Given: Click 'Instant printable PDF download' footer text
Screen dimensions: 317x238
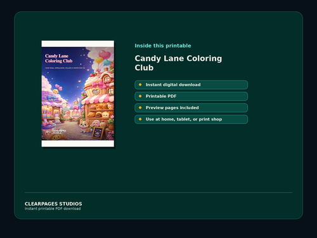Looking at the screenshot, I should (53, 209).
